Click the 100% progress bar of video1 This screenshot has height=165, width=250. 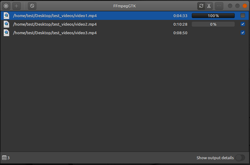(213, 16)
